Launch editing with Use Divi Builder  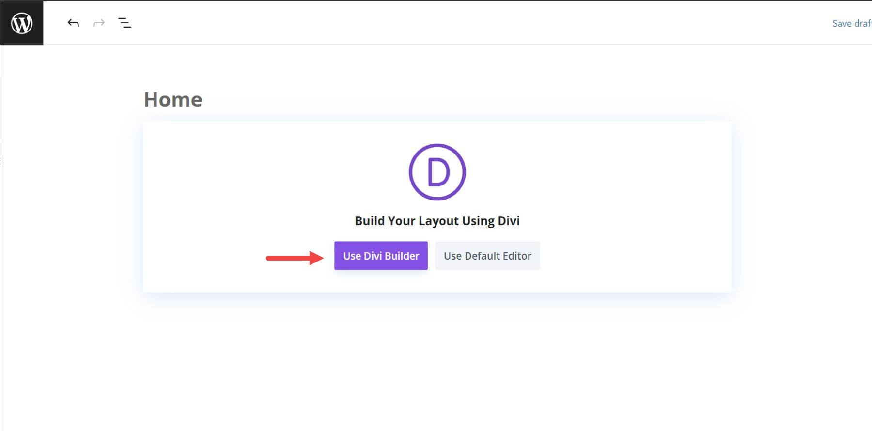pyautogui.click(x=381, y=256)
